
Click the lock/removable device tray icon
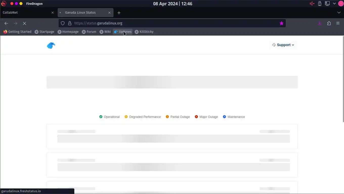(320, 4)
